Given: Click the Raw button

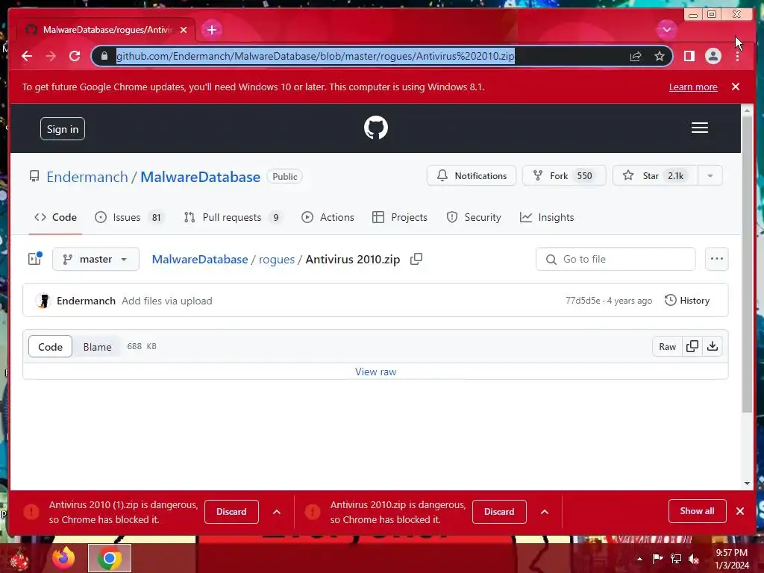Looking at the screenshot, I should (667, 346).
